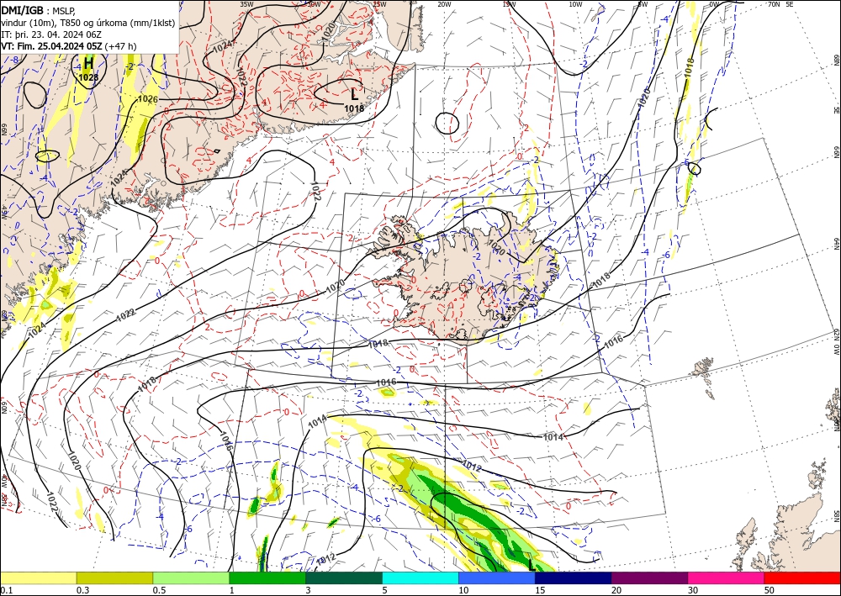The height and width of the screenshot is (596, 841).
Task: Select the pink 30–50 legend band
Action: coord(727,578)
